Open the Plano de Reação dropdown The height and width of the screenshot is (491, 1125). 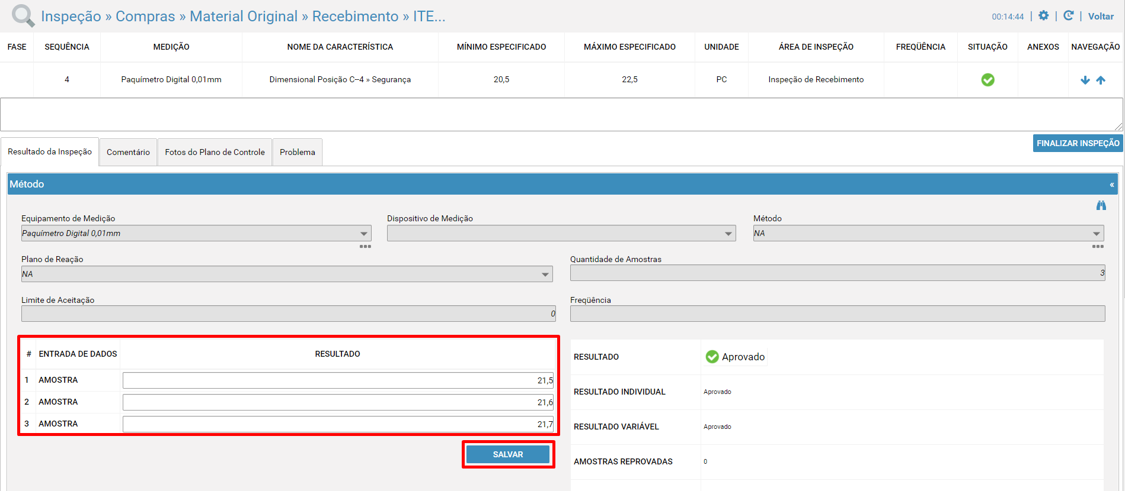(x=287, y=274)
